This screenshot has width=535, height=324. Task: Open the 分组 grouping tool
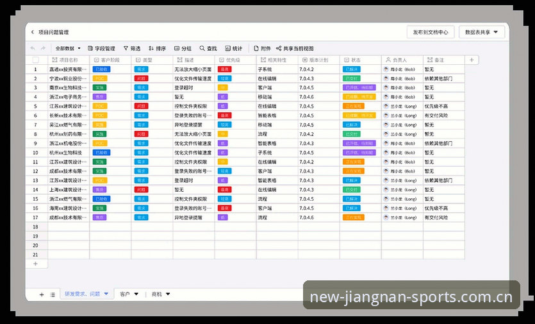click(183, 49)
